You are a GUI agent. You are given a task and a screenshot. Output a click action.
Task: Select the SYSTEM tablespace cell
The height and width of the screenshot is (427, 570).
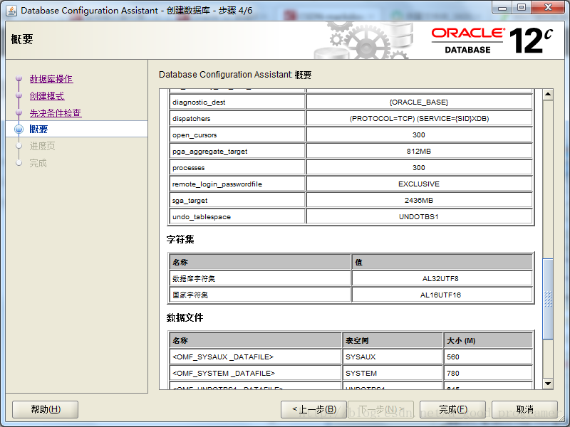(x=393, y=373)
